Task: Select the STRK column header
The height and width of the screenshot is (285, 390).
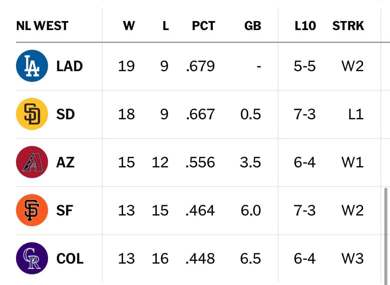Action: coord(348,26)
